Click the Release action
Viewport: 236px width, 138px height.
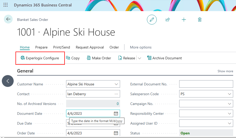pos(127,58)
